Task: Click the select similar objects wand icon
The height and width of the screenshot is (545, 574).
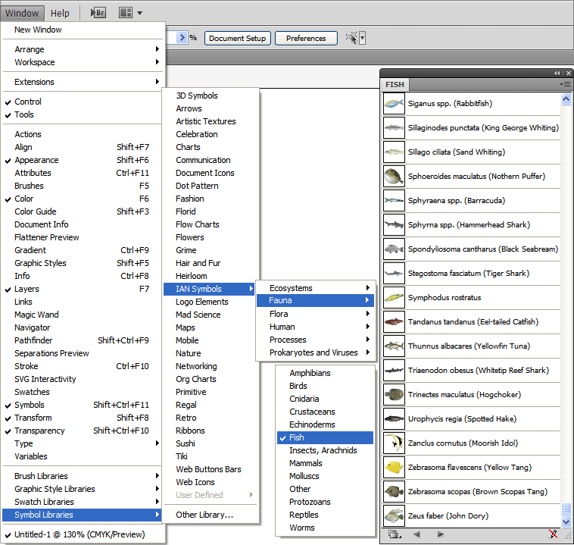Action: (352, 38)
